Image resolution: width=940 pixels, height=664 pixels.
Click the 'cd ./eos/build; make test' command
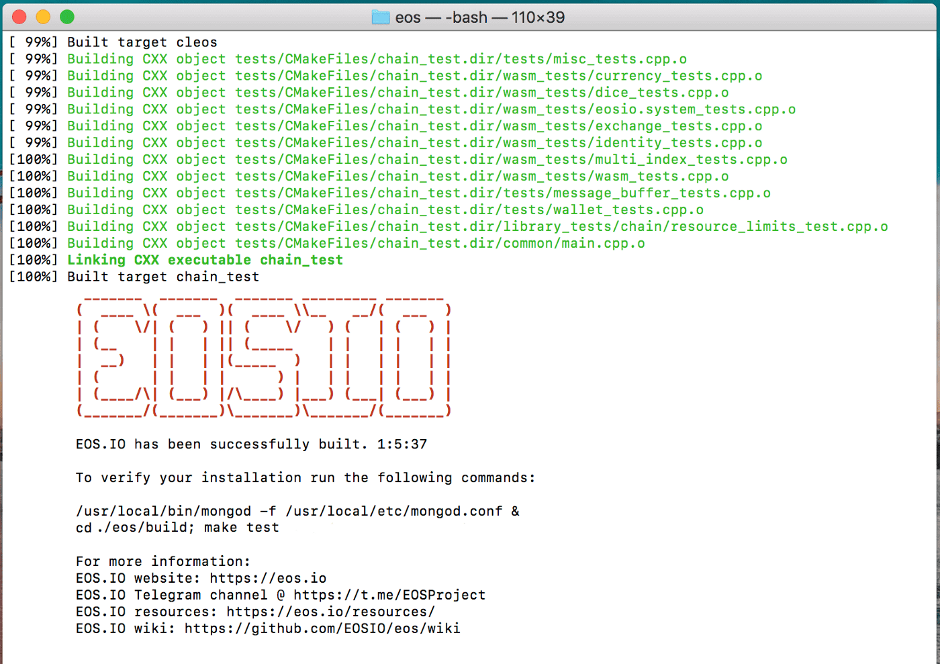click(177, 528)
